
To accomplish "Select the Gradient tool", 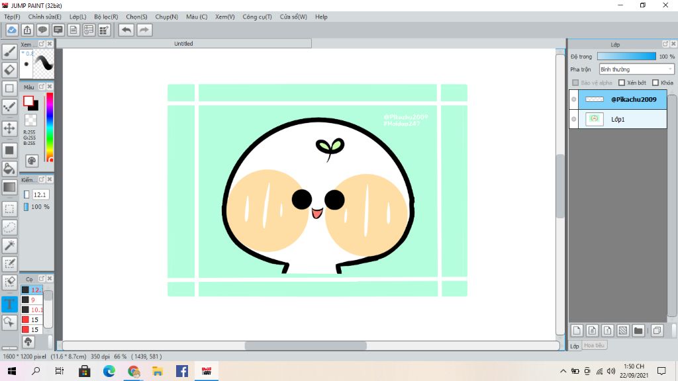I will click(x=9, y=187).
